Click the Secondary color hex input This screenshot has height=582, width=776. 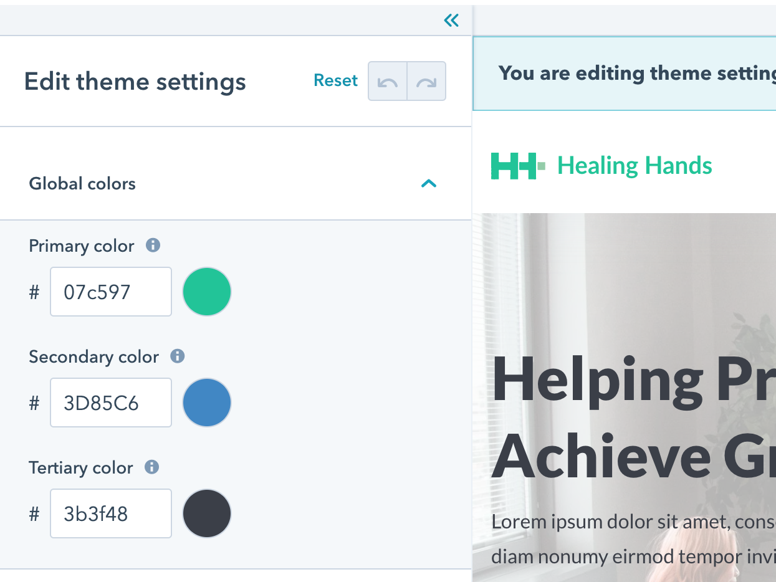(x=111, y=403)
